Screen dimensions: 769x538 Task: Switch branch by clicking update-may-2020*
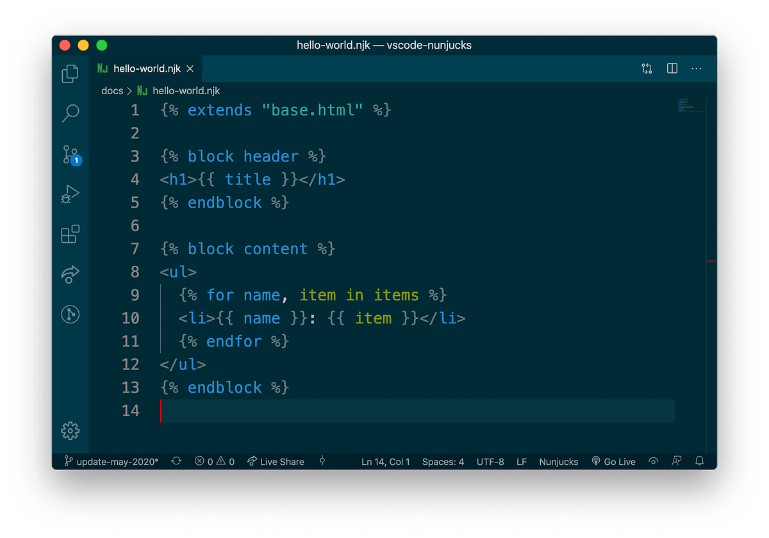(x=110, y=461)
